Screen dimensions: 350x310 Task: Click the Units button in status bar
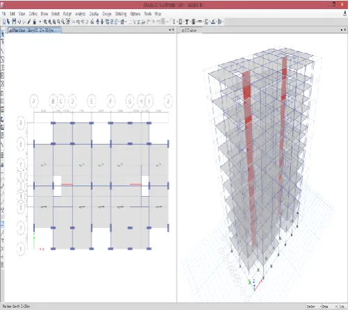[342, 307]
